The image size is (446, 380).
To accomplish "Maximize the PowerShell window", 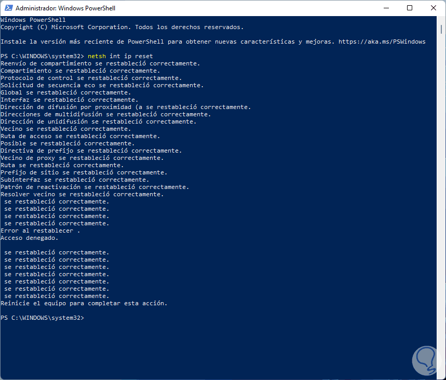I will tap(410, 8).
